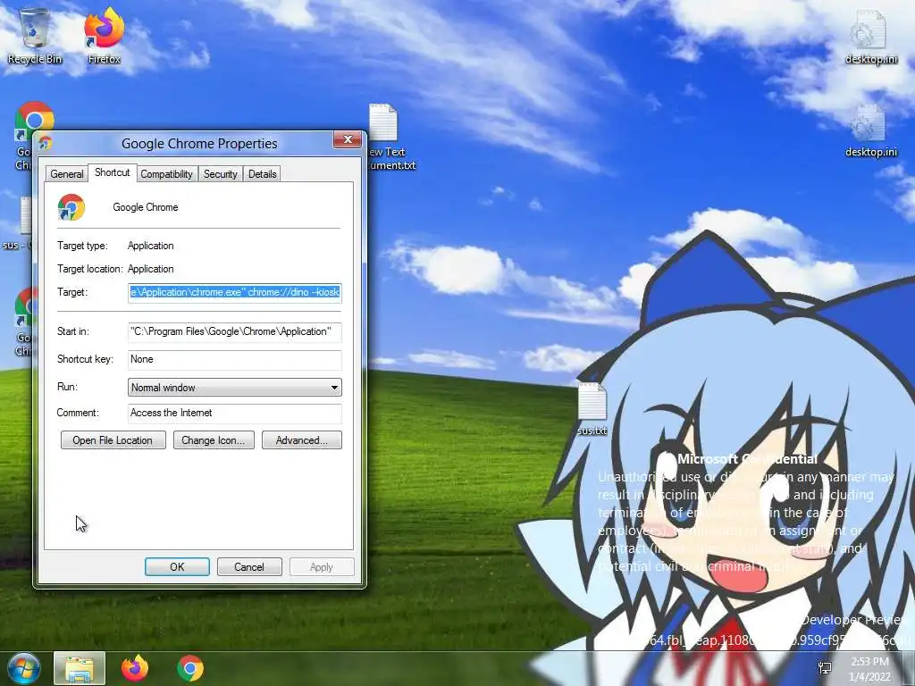Open the Compatibility tab
The width and height of the screenshot is (915, 686).
tap(166, 174)
